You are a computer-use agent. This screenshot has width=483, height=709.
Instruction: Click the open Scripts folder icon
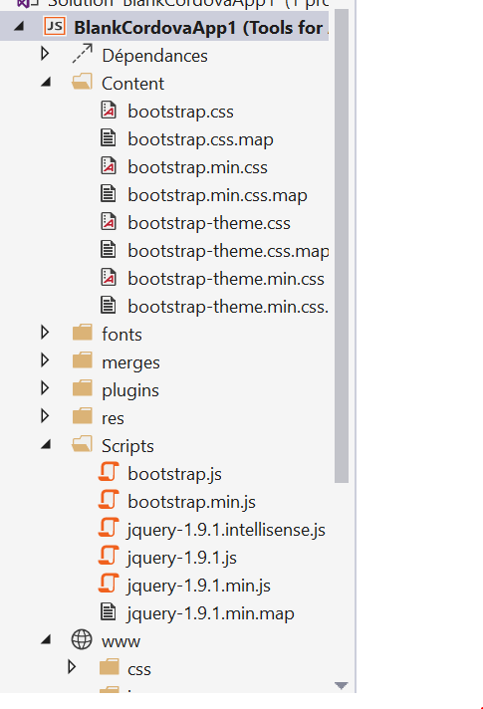[82, 444]
